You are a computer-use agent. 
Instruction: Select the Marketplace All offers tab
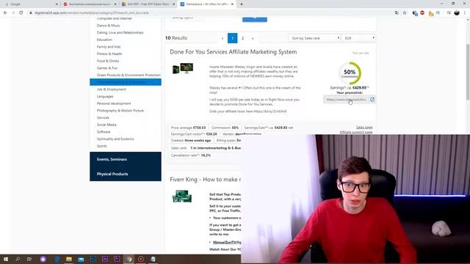[x=206, y=4]
